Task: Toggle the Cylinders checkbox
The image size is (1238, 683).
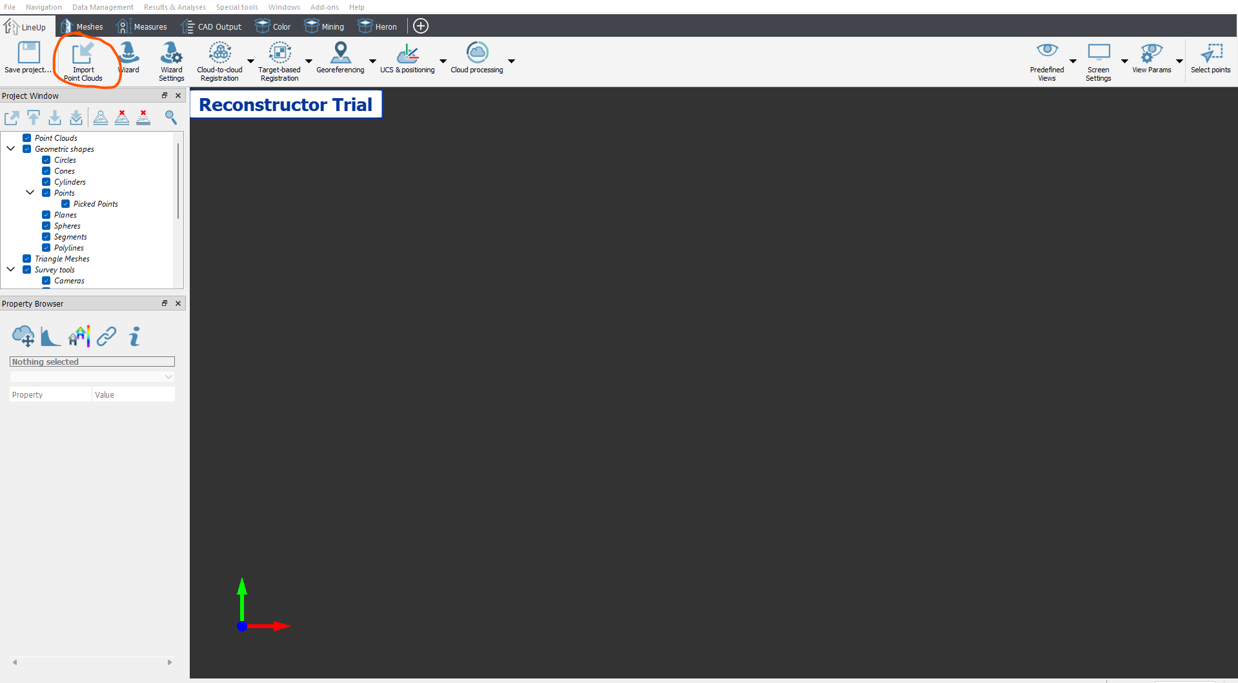Action: pyautogui.click(x=46, y=181)
